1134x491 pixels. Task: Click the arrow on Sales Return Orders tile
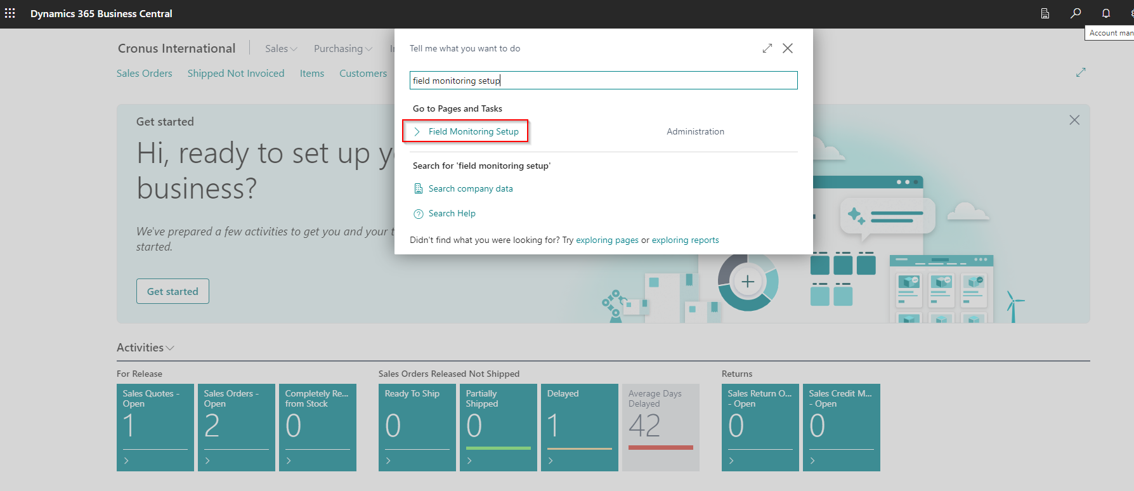click(x=731, y=461)
